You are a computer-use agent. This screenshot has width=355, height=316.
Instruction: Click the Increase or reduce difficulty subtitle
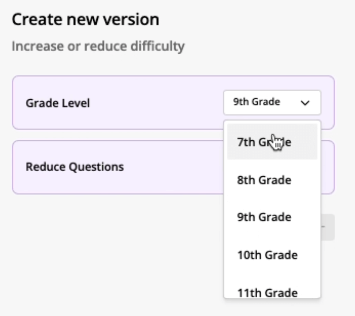click(98, 47)
